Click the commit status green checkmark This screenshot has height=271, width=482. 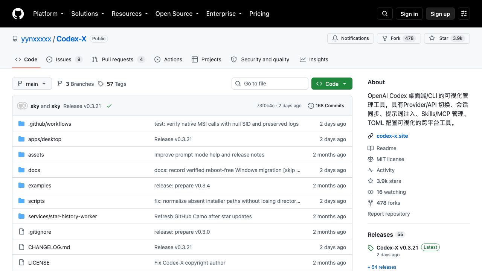(x=109, y=106)
